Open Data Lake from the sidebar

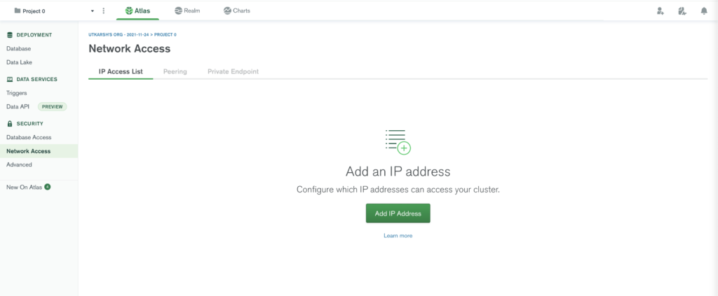coord(19,62)
